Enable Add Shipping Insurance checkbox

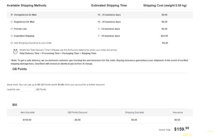(12, 43)
